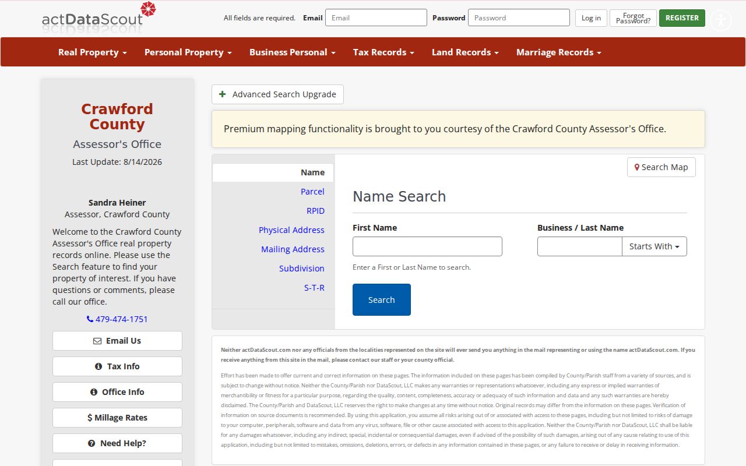Open the Land Records dropdown
The image size is (746, 466).
[465, 52]
